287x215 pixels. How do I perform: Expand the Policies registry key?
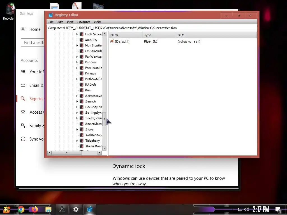click(77, 62)
